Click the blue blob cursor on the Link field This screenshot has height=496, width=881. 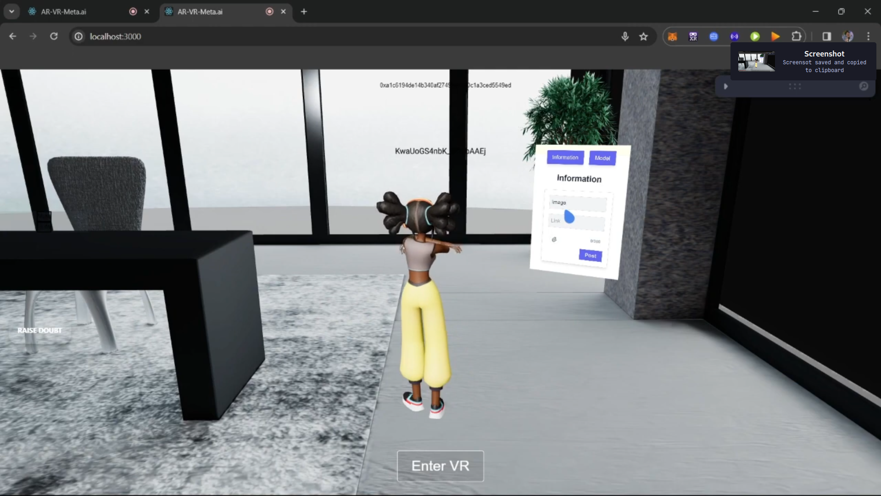(x=570, y=218)
